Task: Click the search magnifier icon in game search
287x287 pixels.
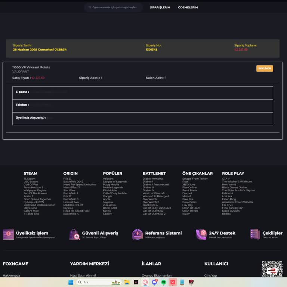Action: (90, 7)
